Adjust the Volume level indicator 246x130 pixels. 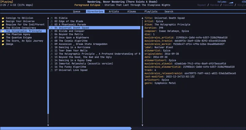tap(231, 2)
